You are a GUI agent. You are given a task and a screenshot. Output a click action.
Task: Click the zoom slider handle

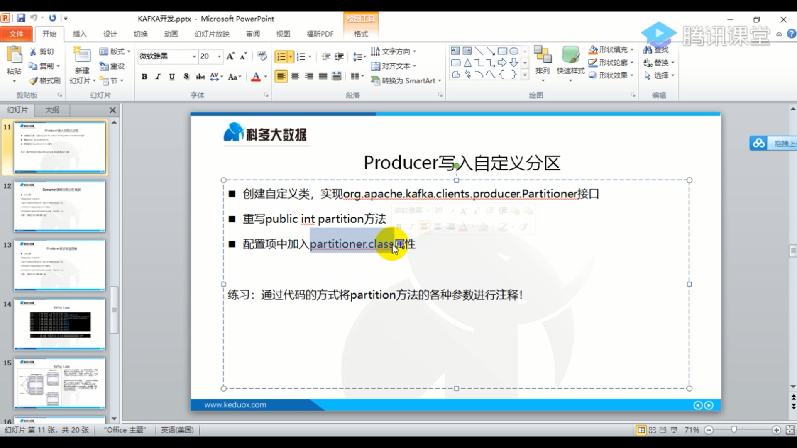[x=734, y=430]
